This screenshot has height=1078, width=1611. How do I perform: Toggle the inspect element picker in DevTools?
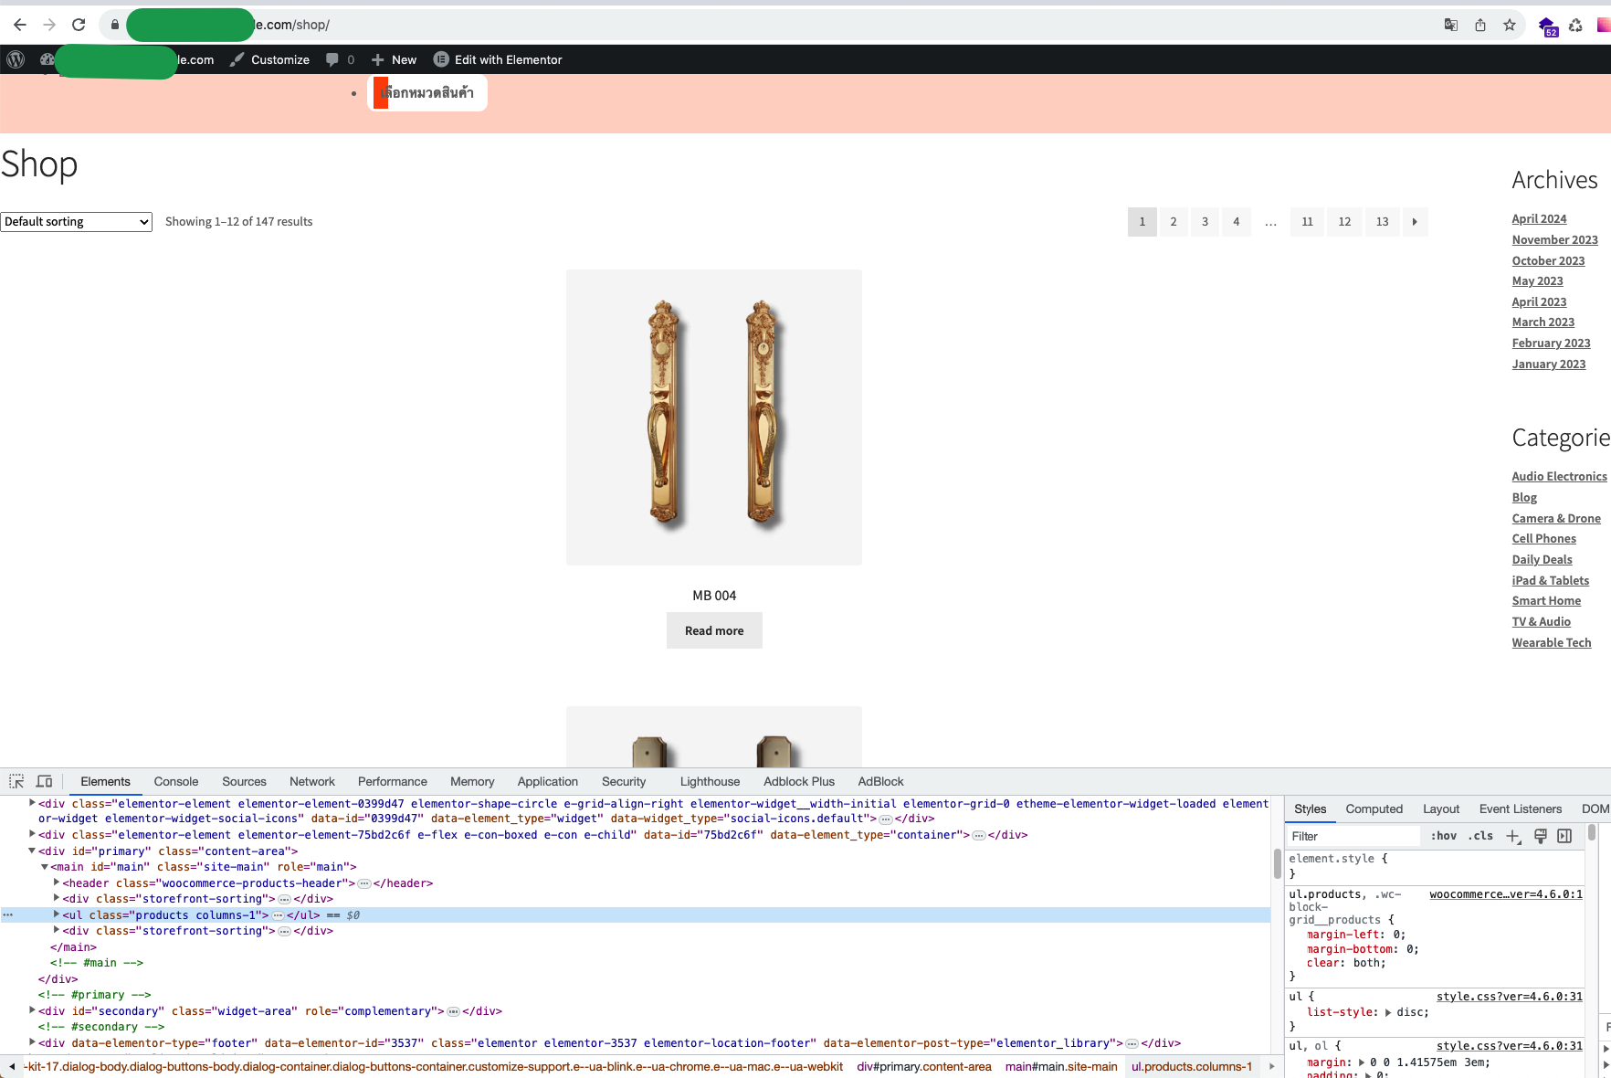coord(16,781)
